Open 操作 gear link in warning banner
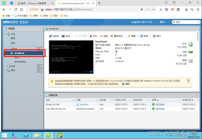Image resolution: width=202 pixels, height=139 pixels. coord(126,84)
